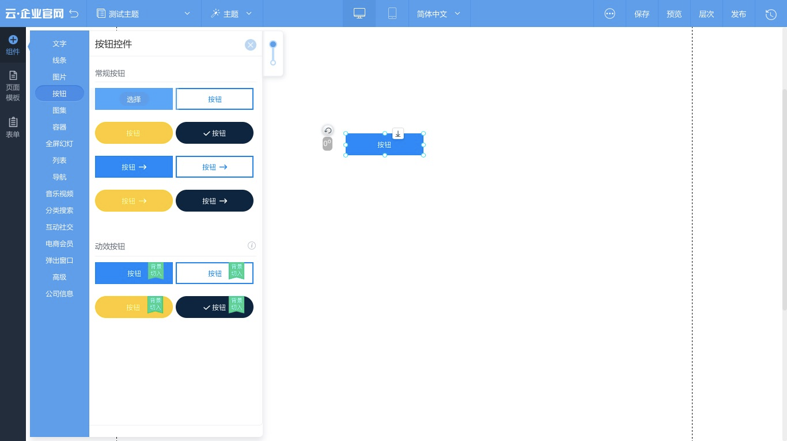Choose the dark navy checkmark button style
Screen dimensions: 787x441
[214, 133]
